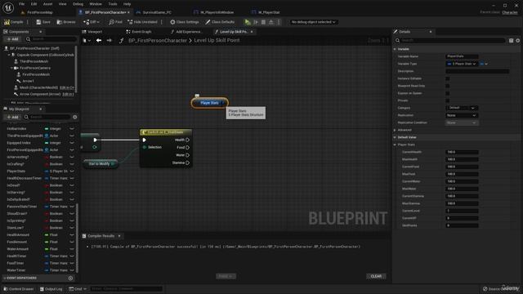Navigate forward with the right arrow

(109, 40)
